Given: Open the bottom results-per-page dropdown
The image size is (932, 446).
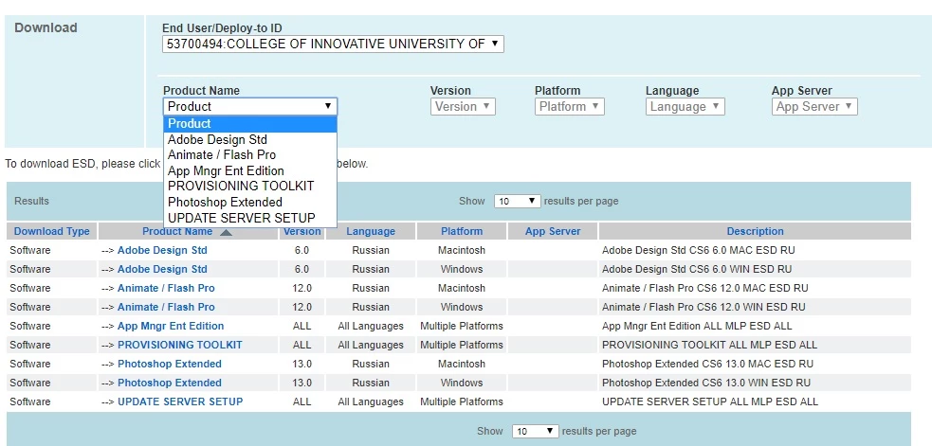Looking at the screenshot, I should coord(535,431).
